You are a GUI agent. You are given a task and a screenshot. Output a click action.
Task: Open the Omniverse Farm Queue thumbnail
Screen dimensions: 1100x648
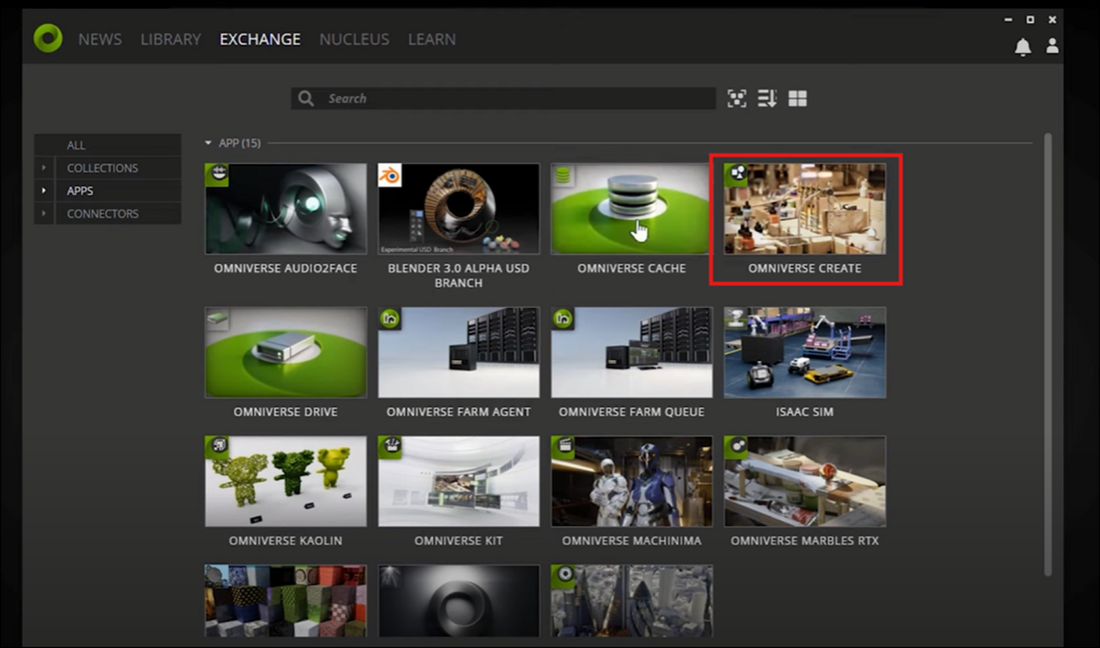tap(632, 353)
